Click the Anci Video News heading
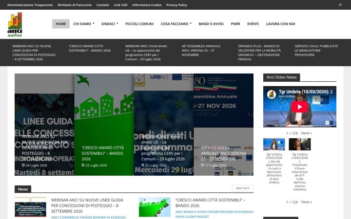The image size is (351, 219). click(281, 77)
